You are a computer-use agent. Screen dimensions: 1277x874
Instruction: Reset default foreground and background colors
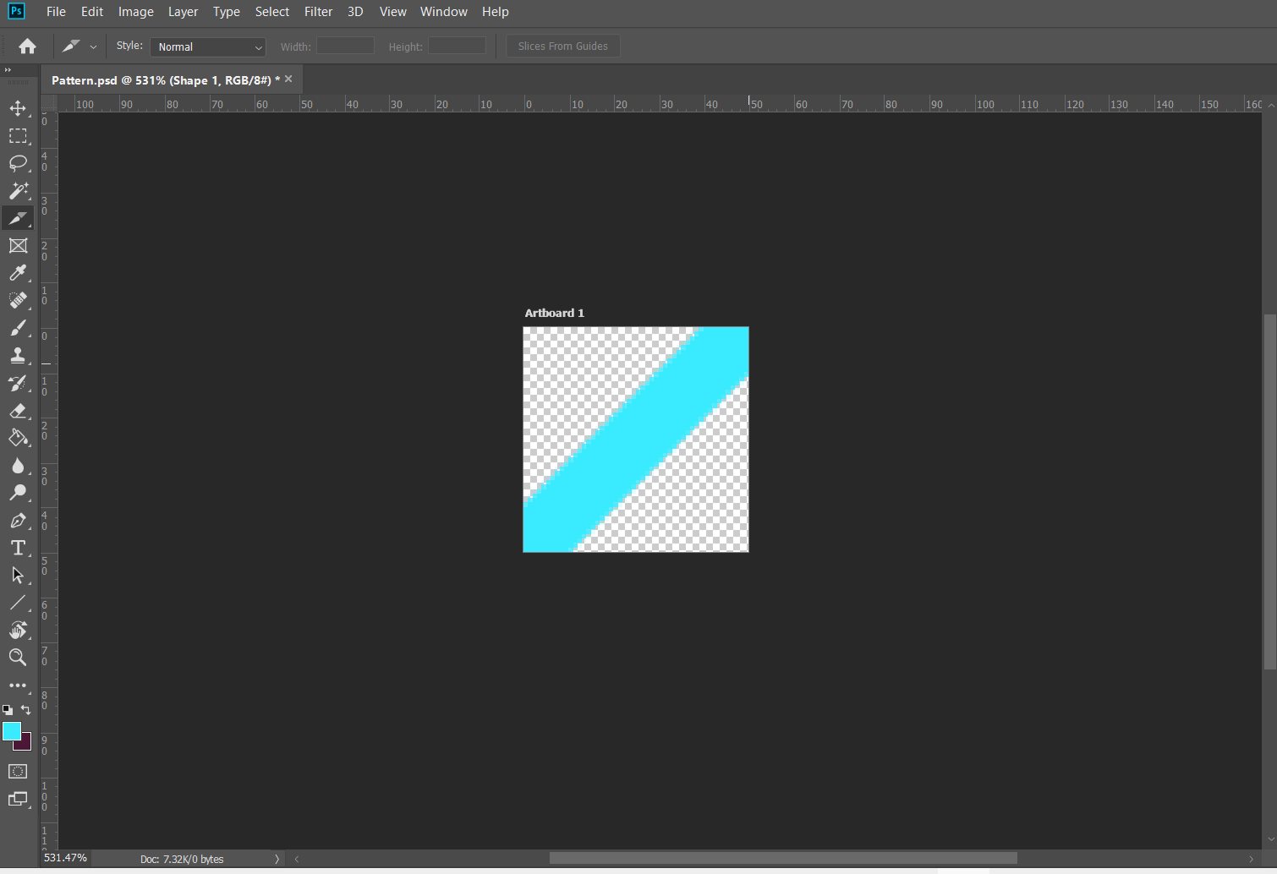(8, 710)
